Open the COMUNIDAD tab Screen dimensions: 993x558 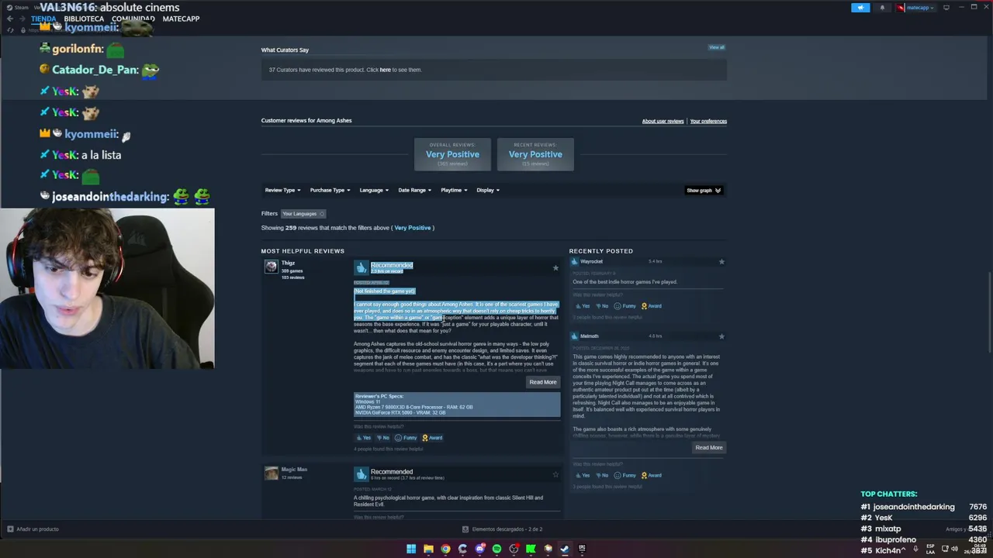(133, 19)
